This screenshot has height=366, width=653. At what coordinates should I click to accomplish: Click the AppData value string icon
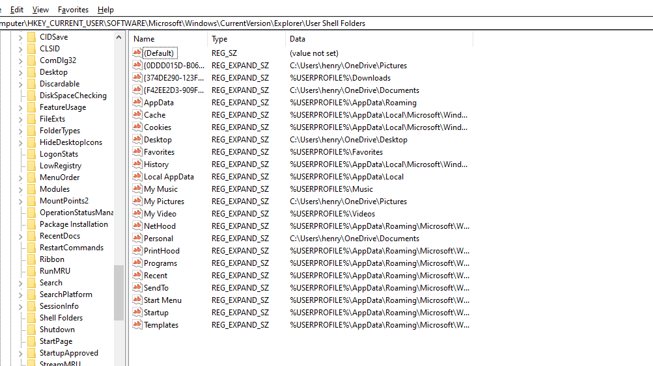point(137,102)
